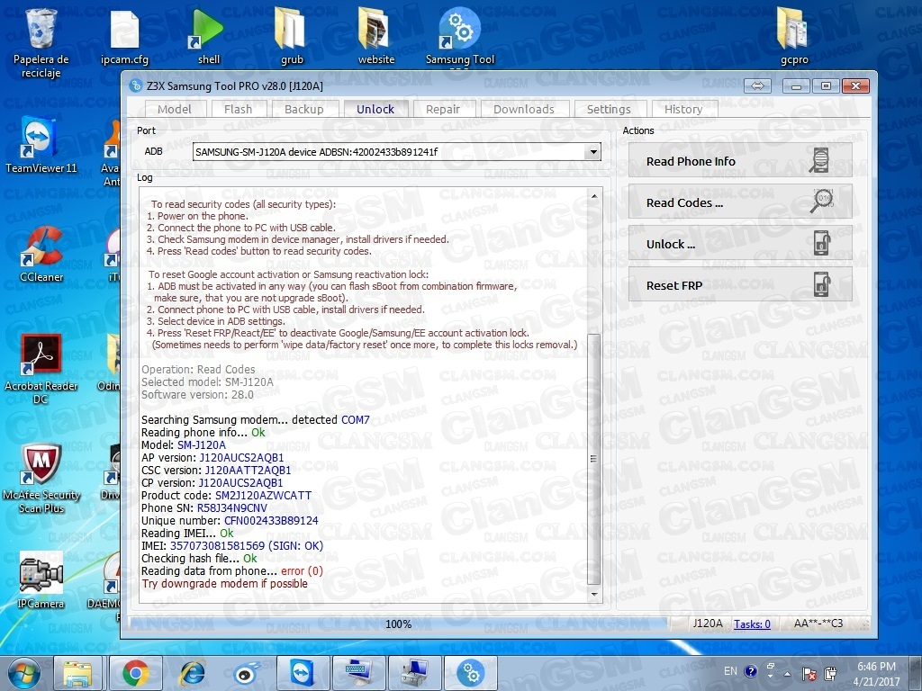This screenshot has width=922, height=691.
Task: Select the Samsung Tool desktop shortcut
Action: [x=460, y=36]
